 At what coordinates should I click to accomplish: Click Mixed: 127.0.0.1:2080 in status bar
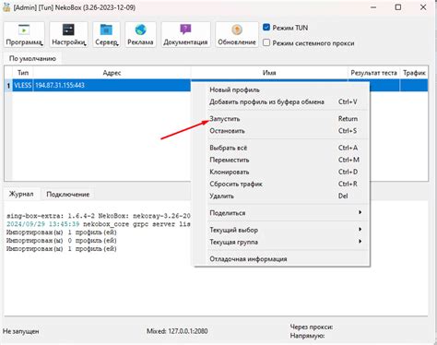177,331
